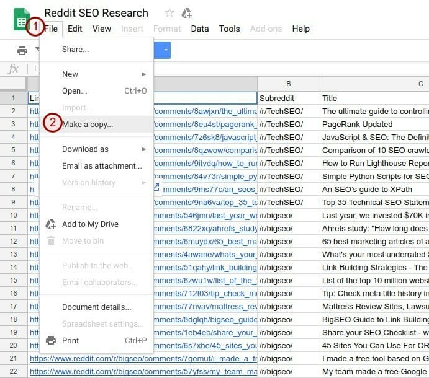Open the Edit menu
Screen dimensions: 429x378
click(x=75, y=29)
